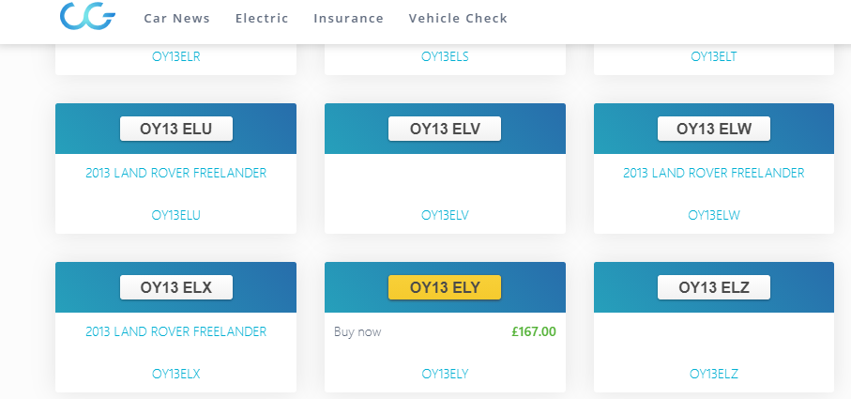851x399 pixels.
Task: Click the OY13 ELV number plate
Action: pos(445,129)
